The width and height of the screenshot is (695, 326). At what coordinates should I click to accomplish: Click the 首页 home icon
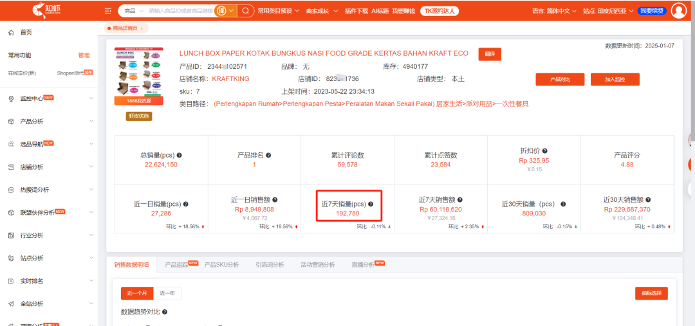tap(11, 32)
